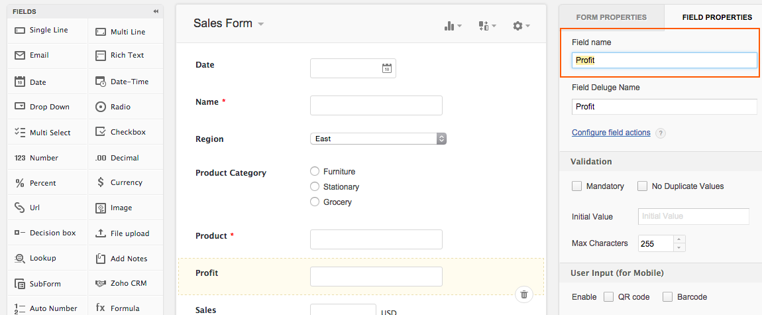The image size is (762, 315).
Task: Add a Formula field from the palette
Action: (x=125, y=308)
